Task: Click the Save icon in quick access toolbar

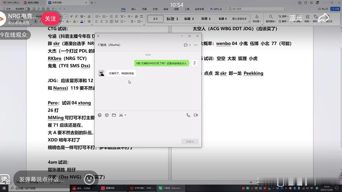Action: point(35,9)
